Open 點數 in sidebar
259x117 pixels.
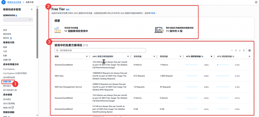point(5,56)
